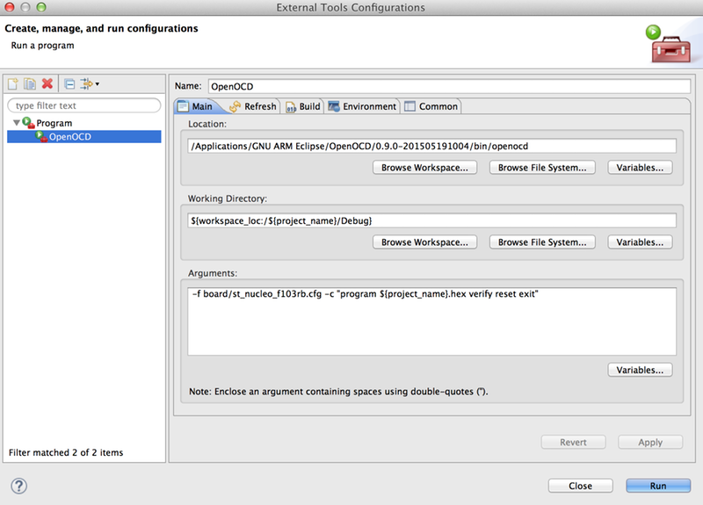Collapse the Program tree node
The height and width of the screenshot is (505, 703).
click(17, 123)
